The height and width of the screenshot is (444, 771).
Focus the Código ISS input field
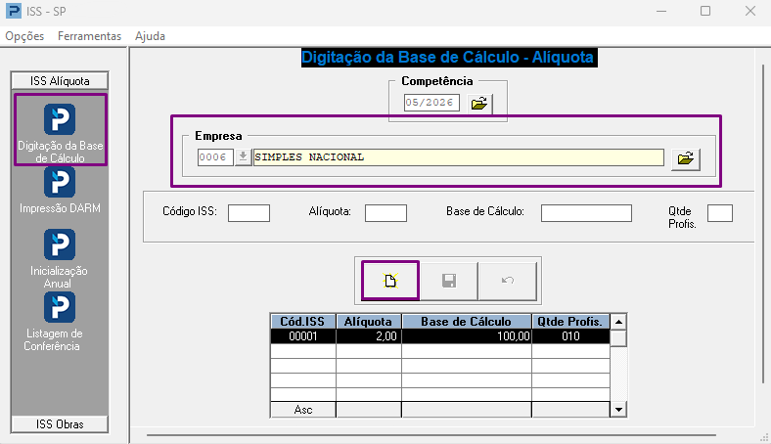tap(249, 213)
